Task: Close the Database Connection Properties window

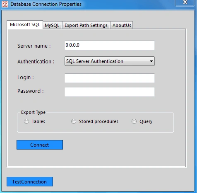Action: 185,2
